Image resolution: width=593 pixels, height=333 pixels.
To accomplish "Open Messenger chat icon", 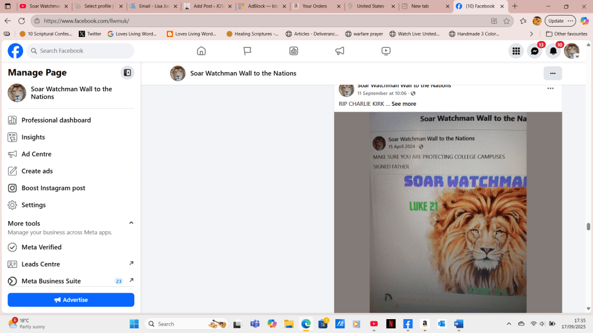I will (x=535, y=51).
